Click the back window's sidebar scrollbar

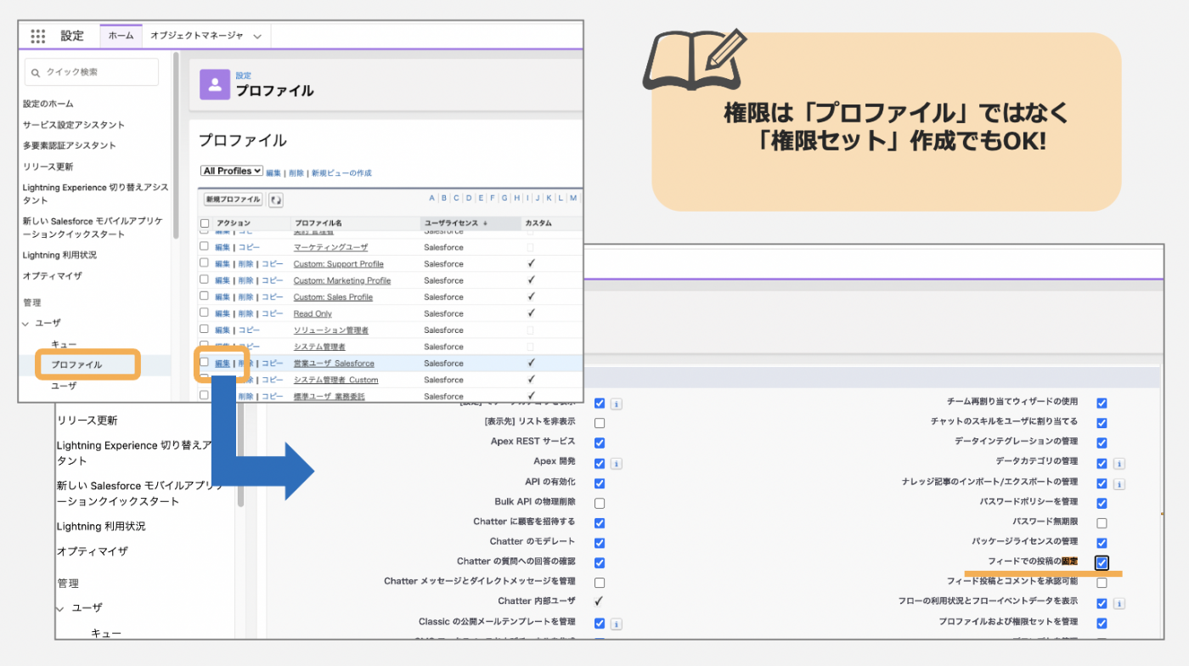[x=240, y=454]
